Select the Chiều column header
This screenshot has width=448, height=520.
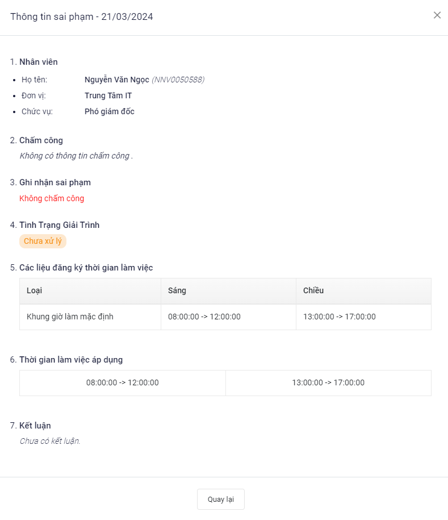pos(313,290)
